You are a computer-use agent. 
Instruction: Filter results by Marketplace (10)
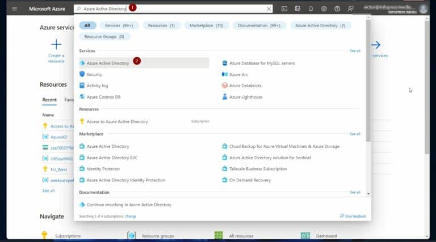pyautogui.click(x=206, y=26)
